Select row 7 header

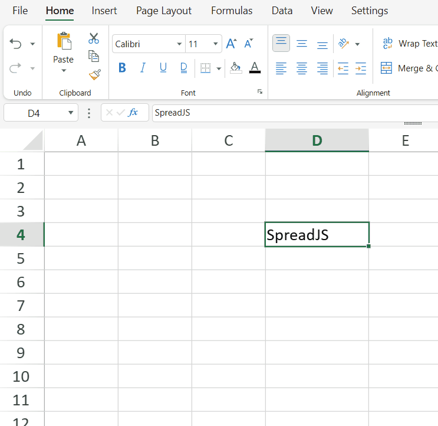pos(22,305)
